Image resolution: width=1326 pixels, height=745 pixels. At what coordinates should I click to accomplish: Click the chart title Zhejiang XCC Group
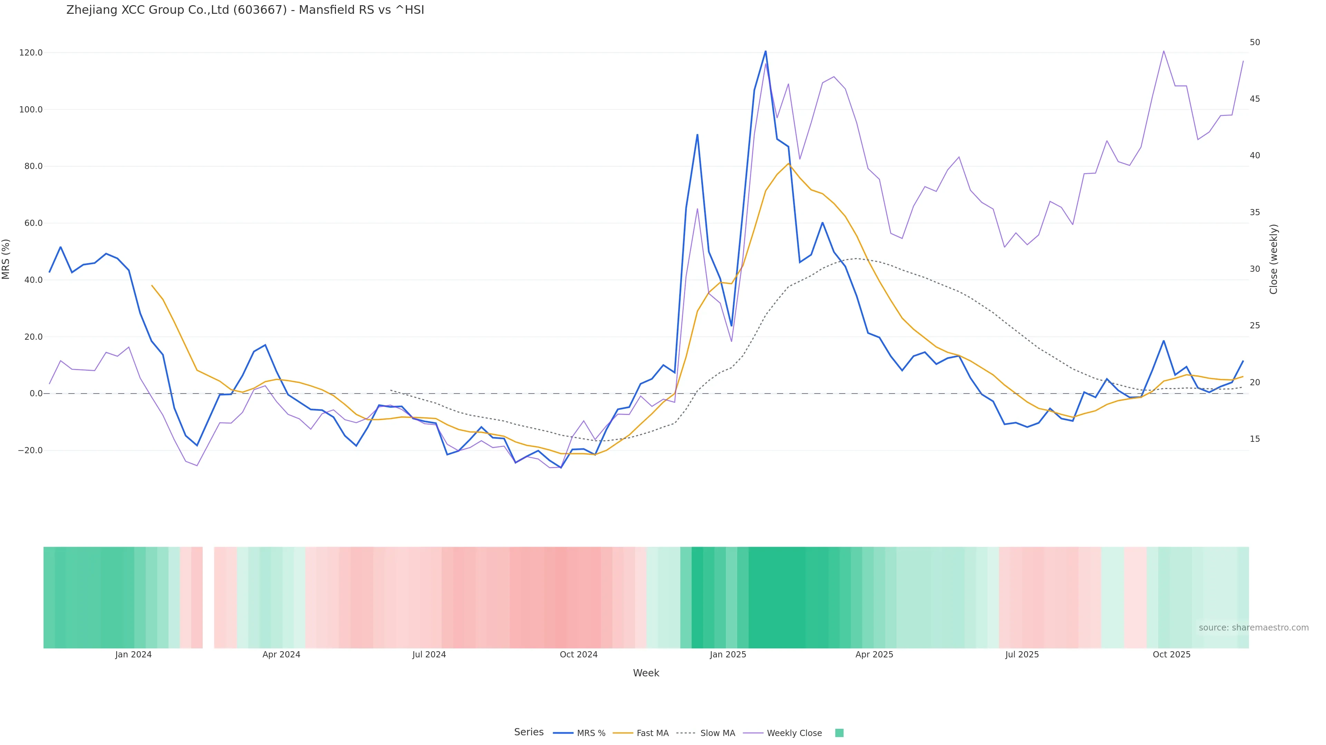click(245, 10)
